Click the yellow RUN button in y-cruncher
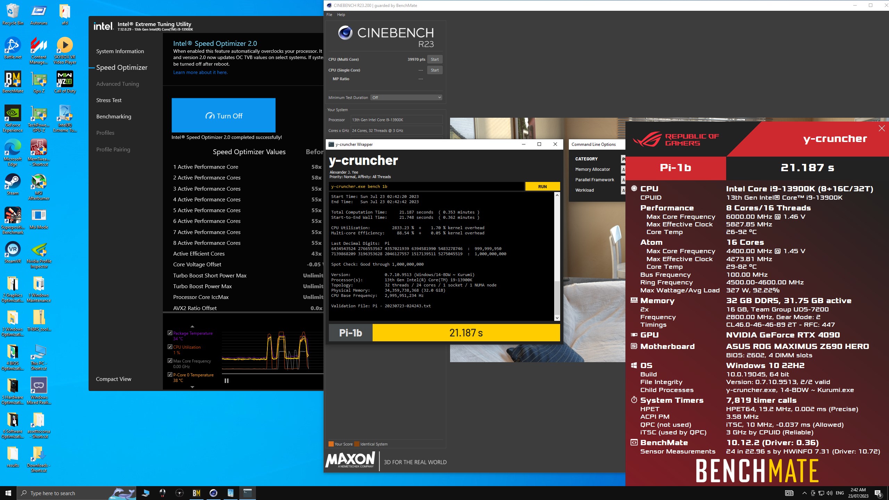This screenshot has width=889, height=500. click(542, 186)
